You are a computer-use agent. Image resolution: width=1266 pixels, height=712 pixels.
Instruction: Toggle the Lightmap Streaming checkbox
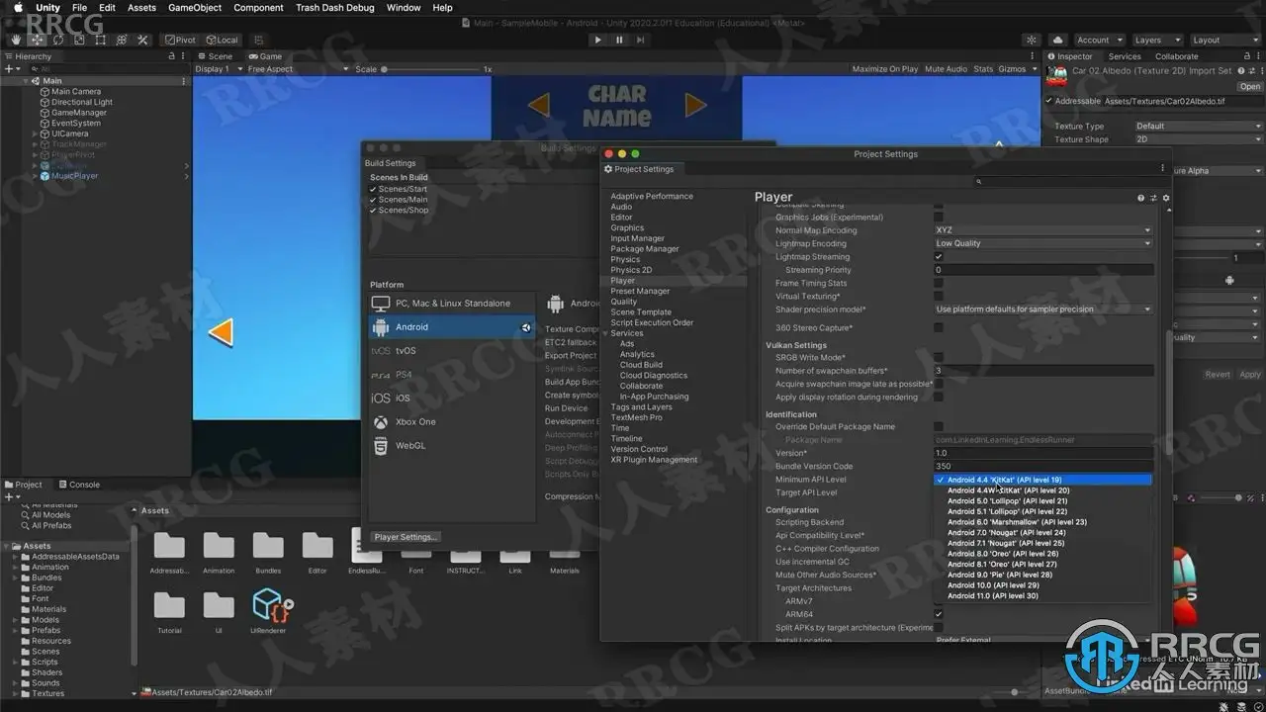(939, 257)
